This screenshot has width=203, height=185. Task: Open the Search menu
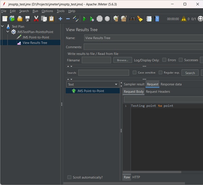point(24,11)
